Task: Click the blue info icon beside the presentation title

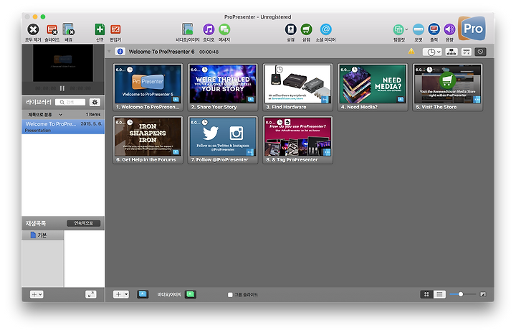Action: pyautogui.click(x=120, y=52)
